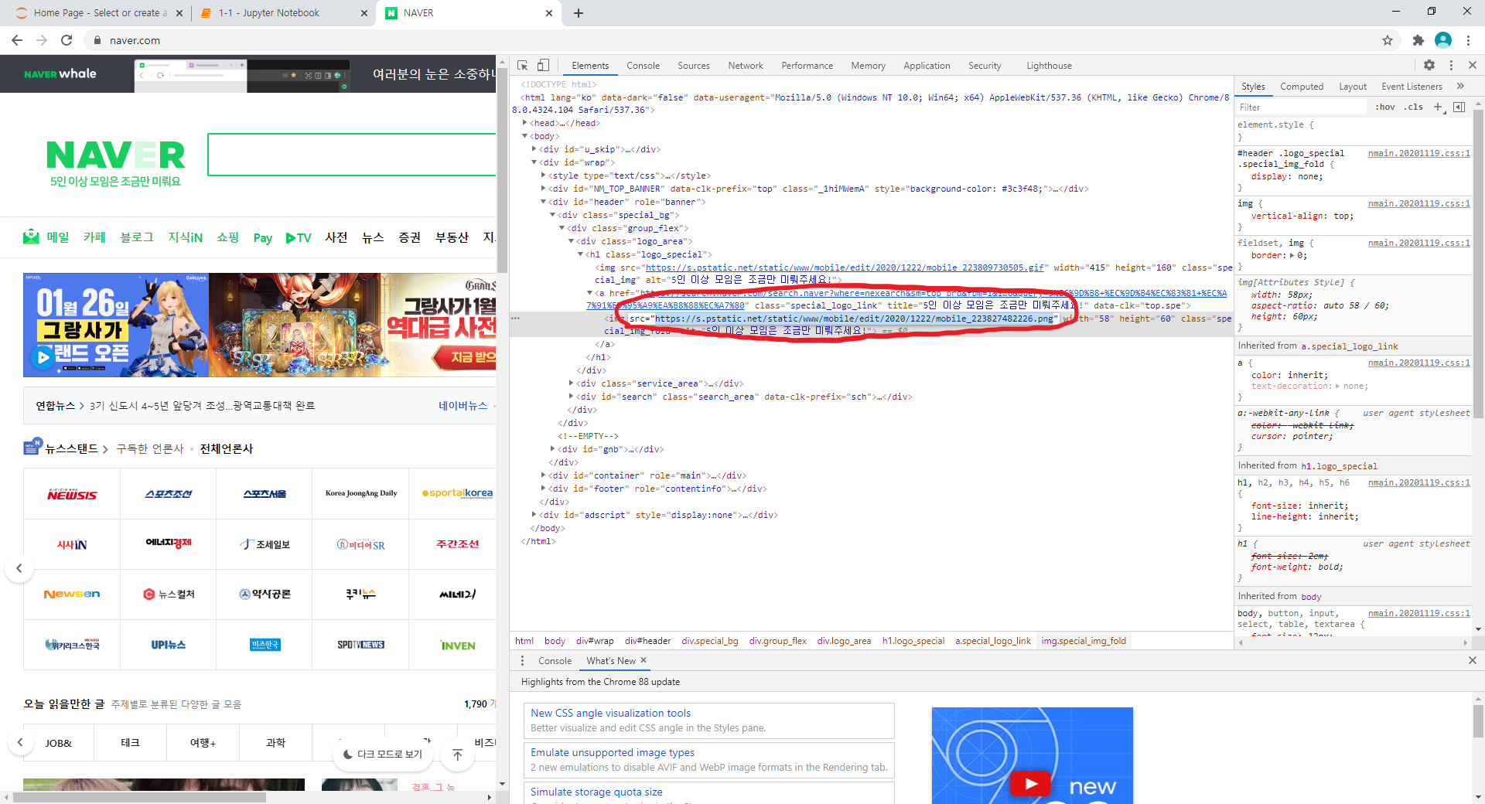Collapse the body element node
This screenshot has width=1485, height=804.
click(x=525, y=136)
